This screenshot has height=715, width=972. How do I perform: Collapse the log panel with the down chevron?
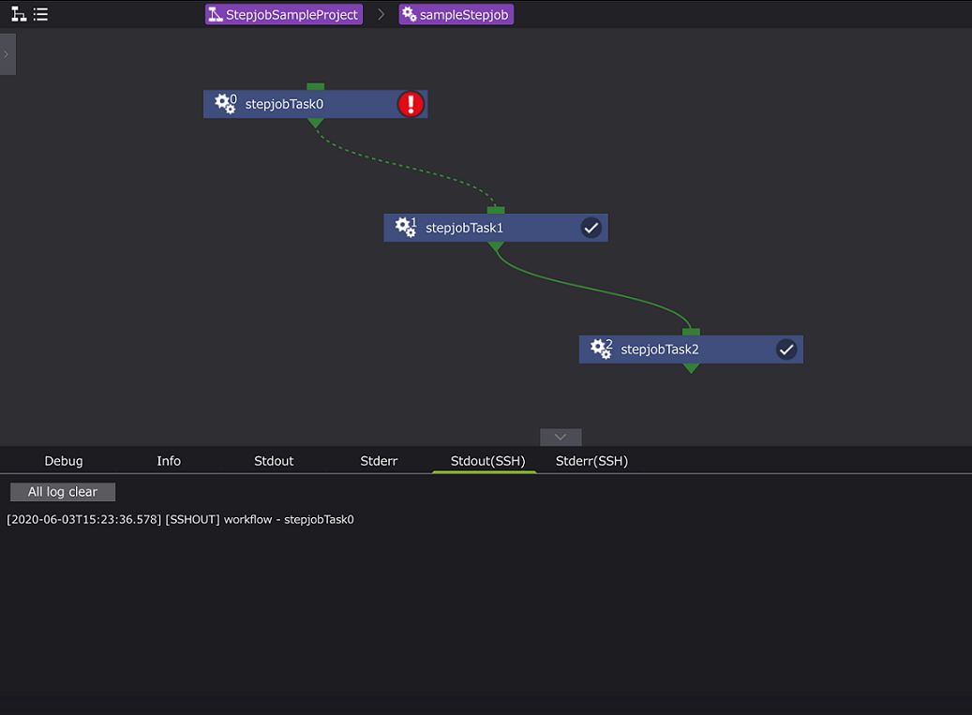pos(561,437)
